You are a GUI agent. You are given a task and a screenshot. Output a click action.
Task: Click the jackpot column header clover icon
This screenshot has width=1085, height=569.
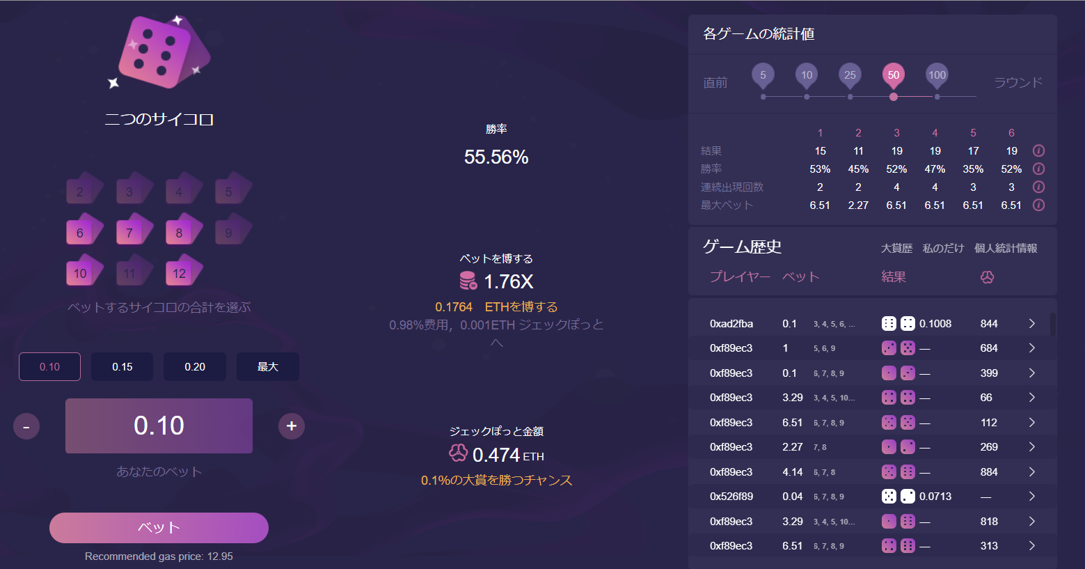(x=987, y=277)
